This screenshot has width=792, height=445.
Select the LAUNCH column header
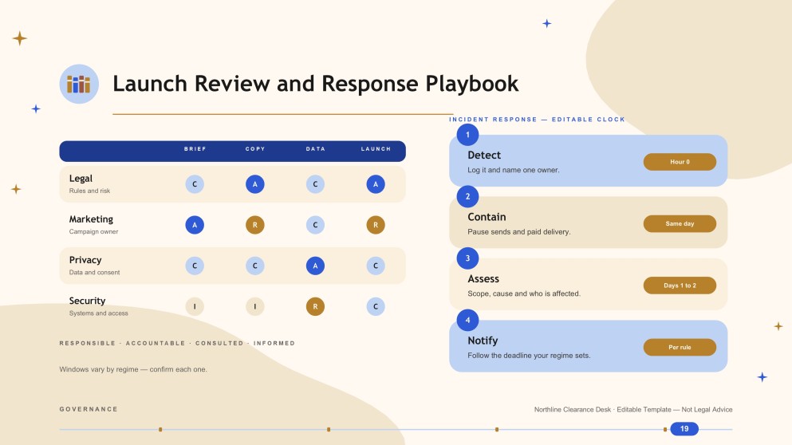(376, 149)
